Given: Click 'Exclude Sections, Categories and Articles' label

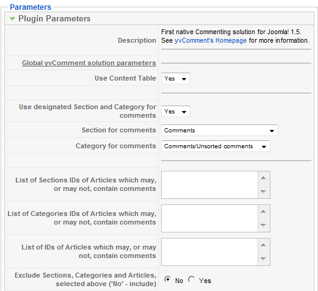Looking at the screenshot, I should click(x=85, y=279).
